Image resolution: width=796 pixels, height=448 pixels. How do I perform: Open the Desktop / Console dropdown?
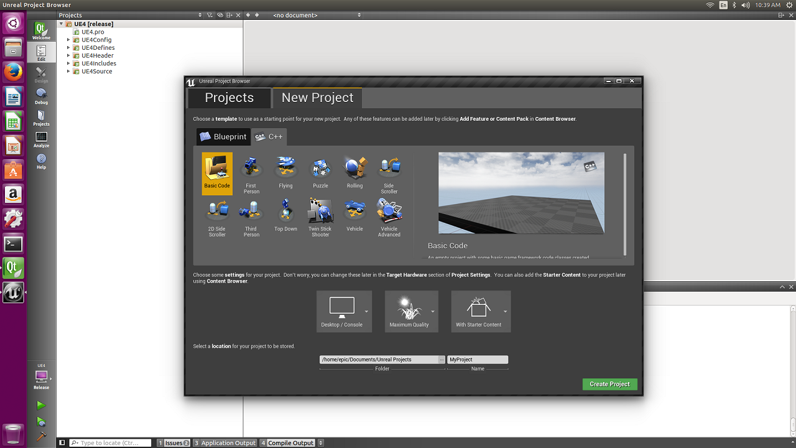point(344,311)
